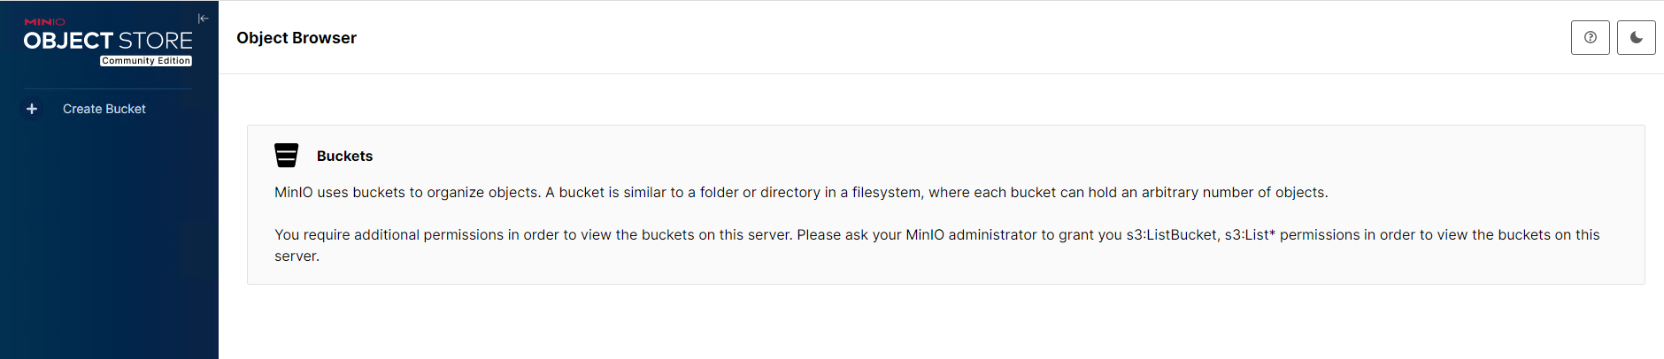Click the OBJECT STORE logo text

(107, 41)
